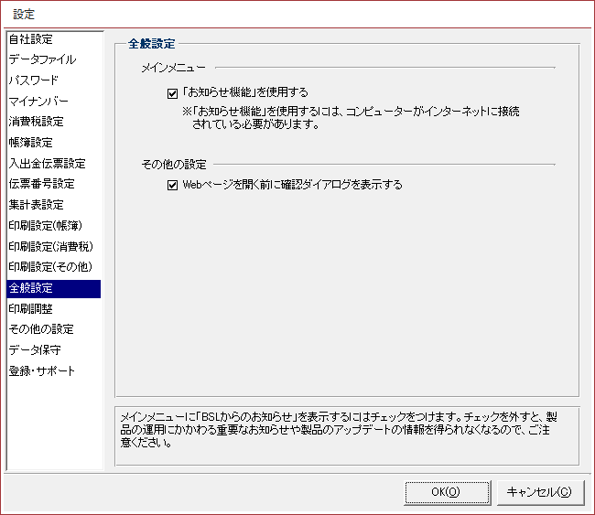Open 印刷調整 settings category
Image resolution: width=595 pixels, height=515 pixels.
point(31,309)
